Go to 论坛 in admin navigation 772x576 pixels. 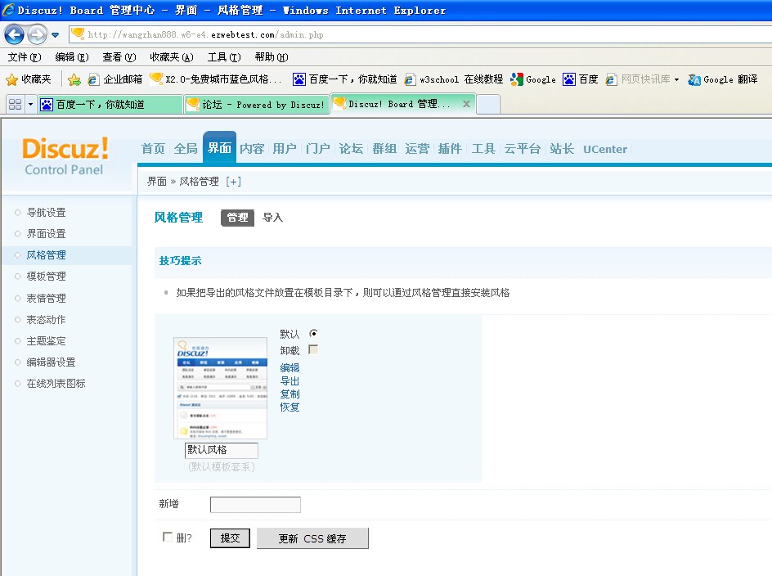(351, 149)
